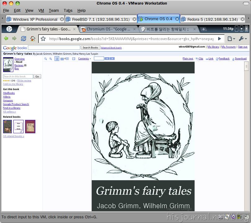251x223 pixels.
Task: Open a new browser tab
Action: pyautogui.click(x=204, y=29)
